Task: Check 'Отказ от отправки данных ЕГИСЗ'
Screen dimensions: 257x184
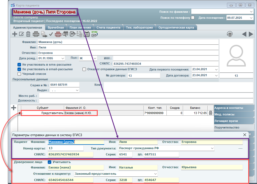Action: click(x=84, y=69)
